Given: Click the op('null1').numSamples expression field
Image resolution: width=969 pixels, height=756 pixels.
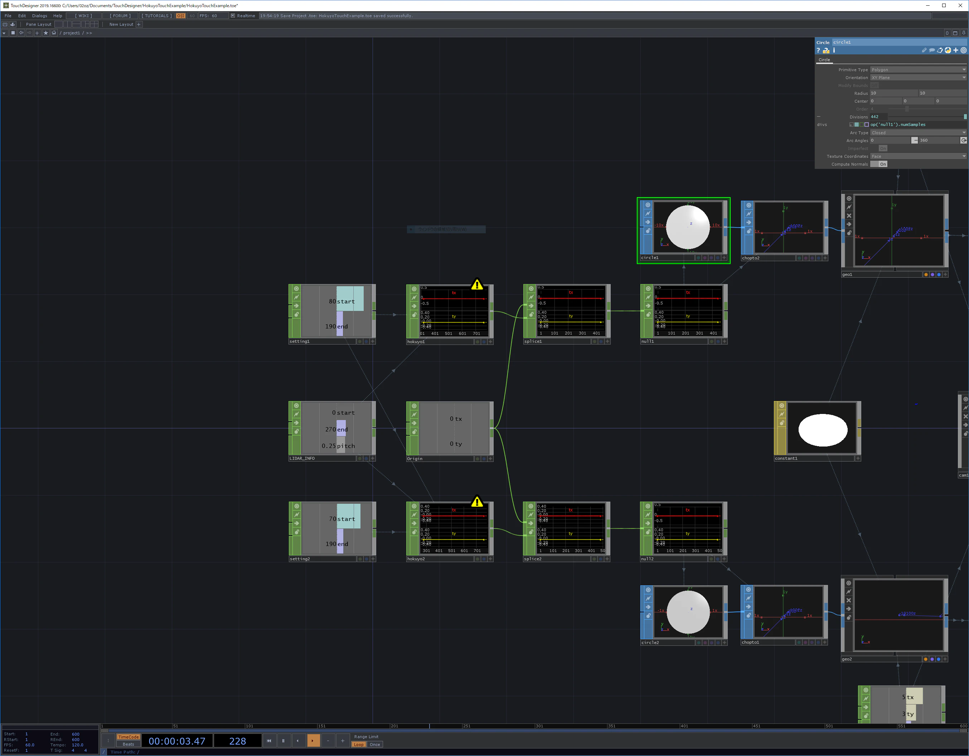Looking at the screenshot, I should pyautogui.click(x=919, y=125).
